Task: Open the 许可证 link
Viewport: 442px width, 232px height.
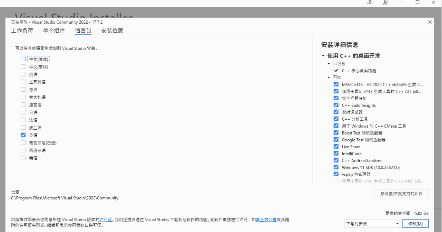Action: pyautogui.click(x=106, y=220)
